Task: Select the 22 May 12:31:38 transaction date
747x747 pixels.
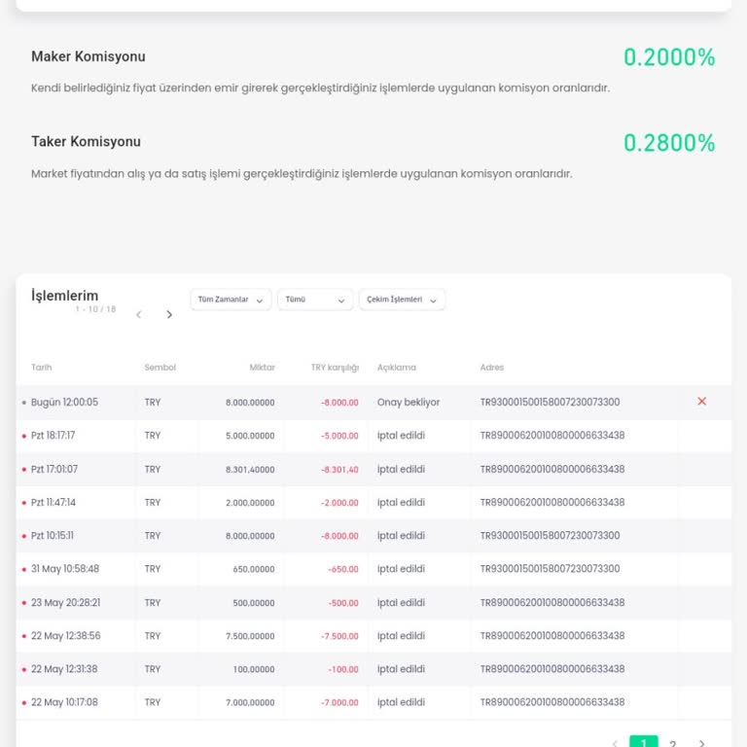Action: 64,669
